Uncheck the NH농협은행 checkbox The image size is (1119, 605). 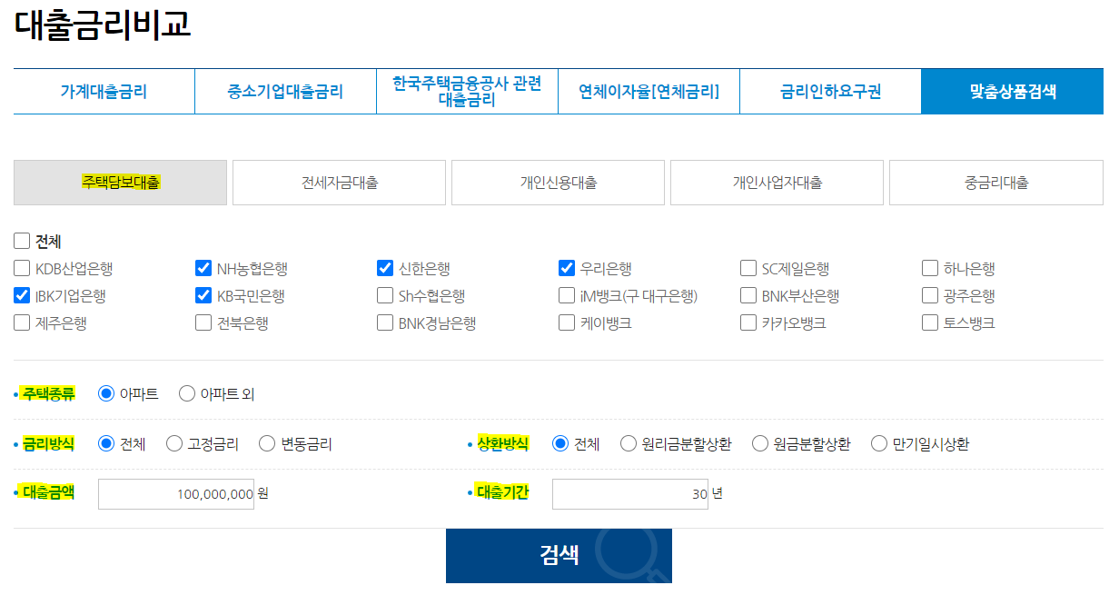click(x=203, y=267)
